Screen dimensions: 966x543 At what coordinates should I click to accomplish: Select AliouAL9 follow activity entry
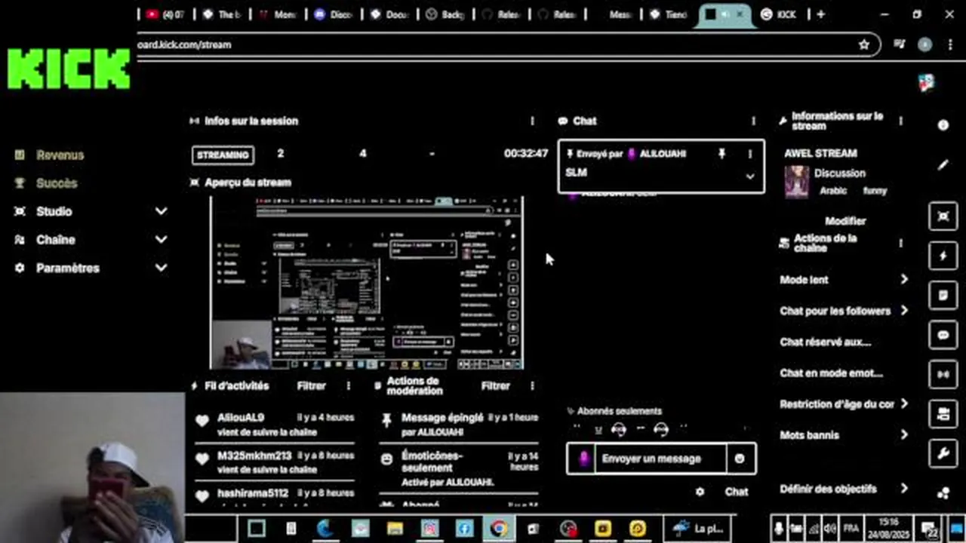point(274,425)
